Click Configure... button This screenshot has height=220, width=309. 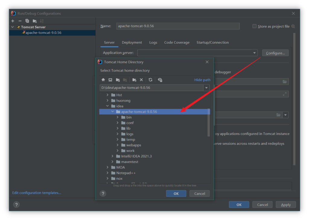pos(275,53)
